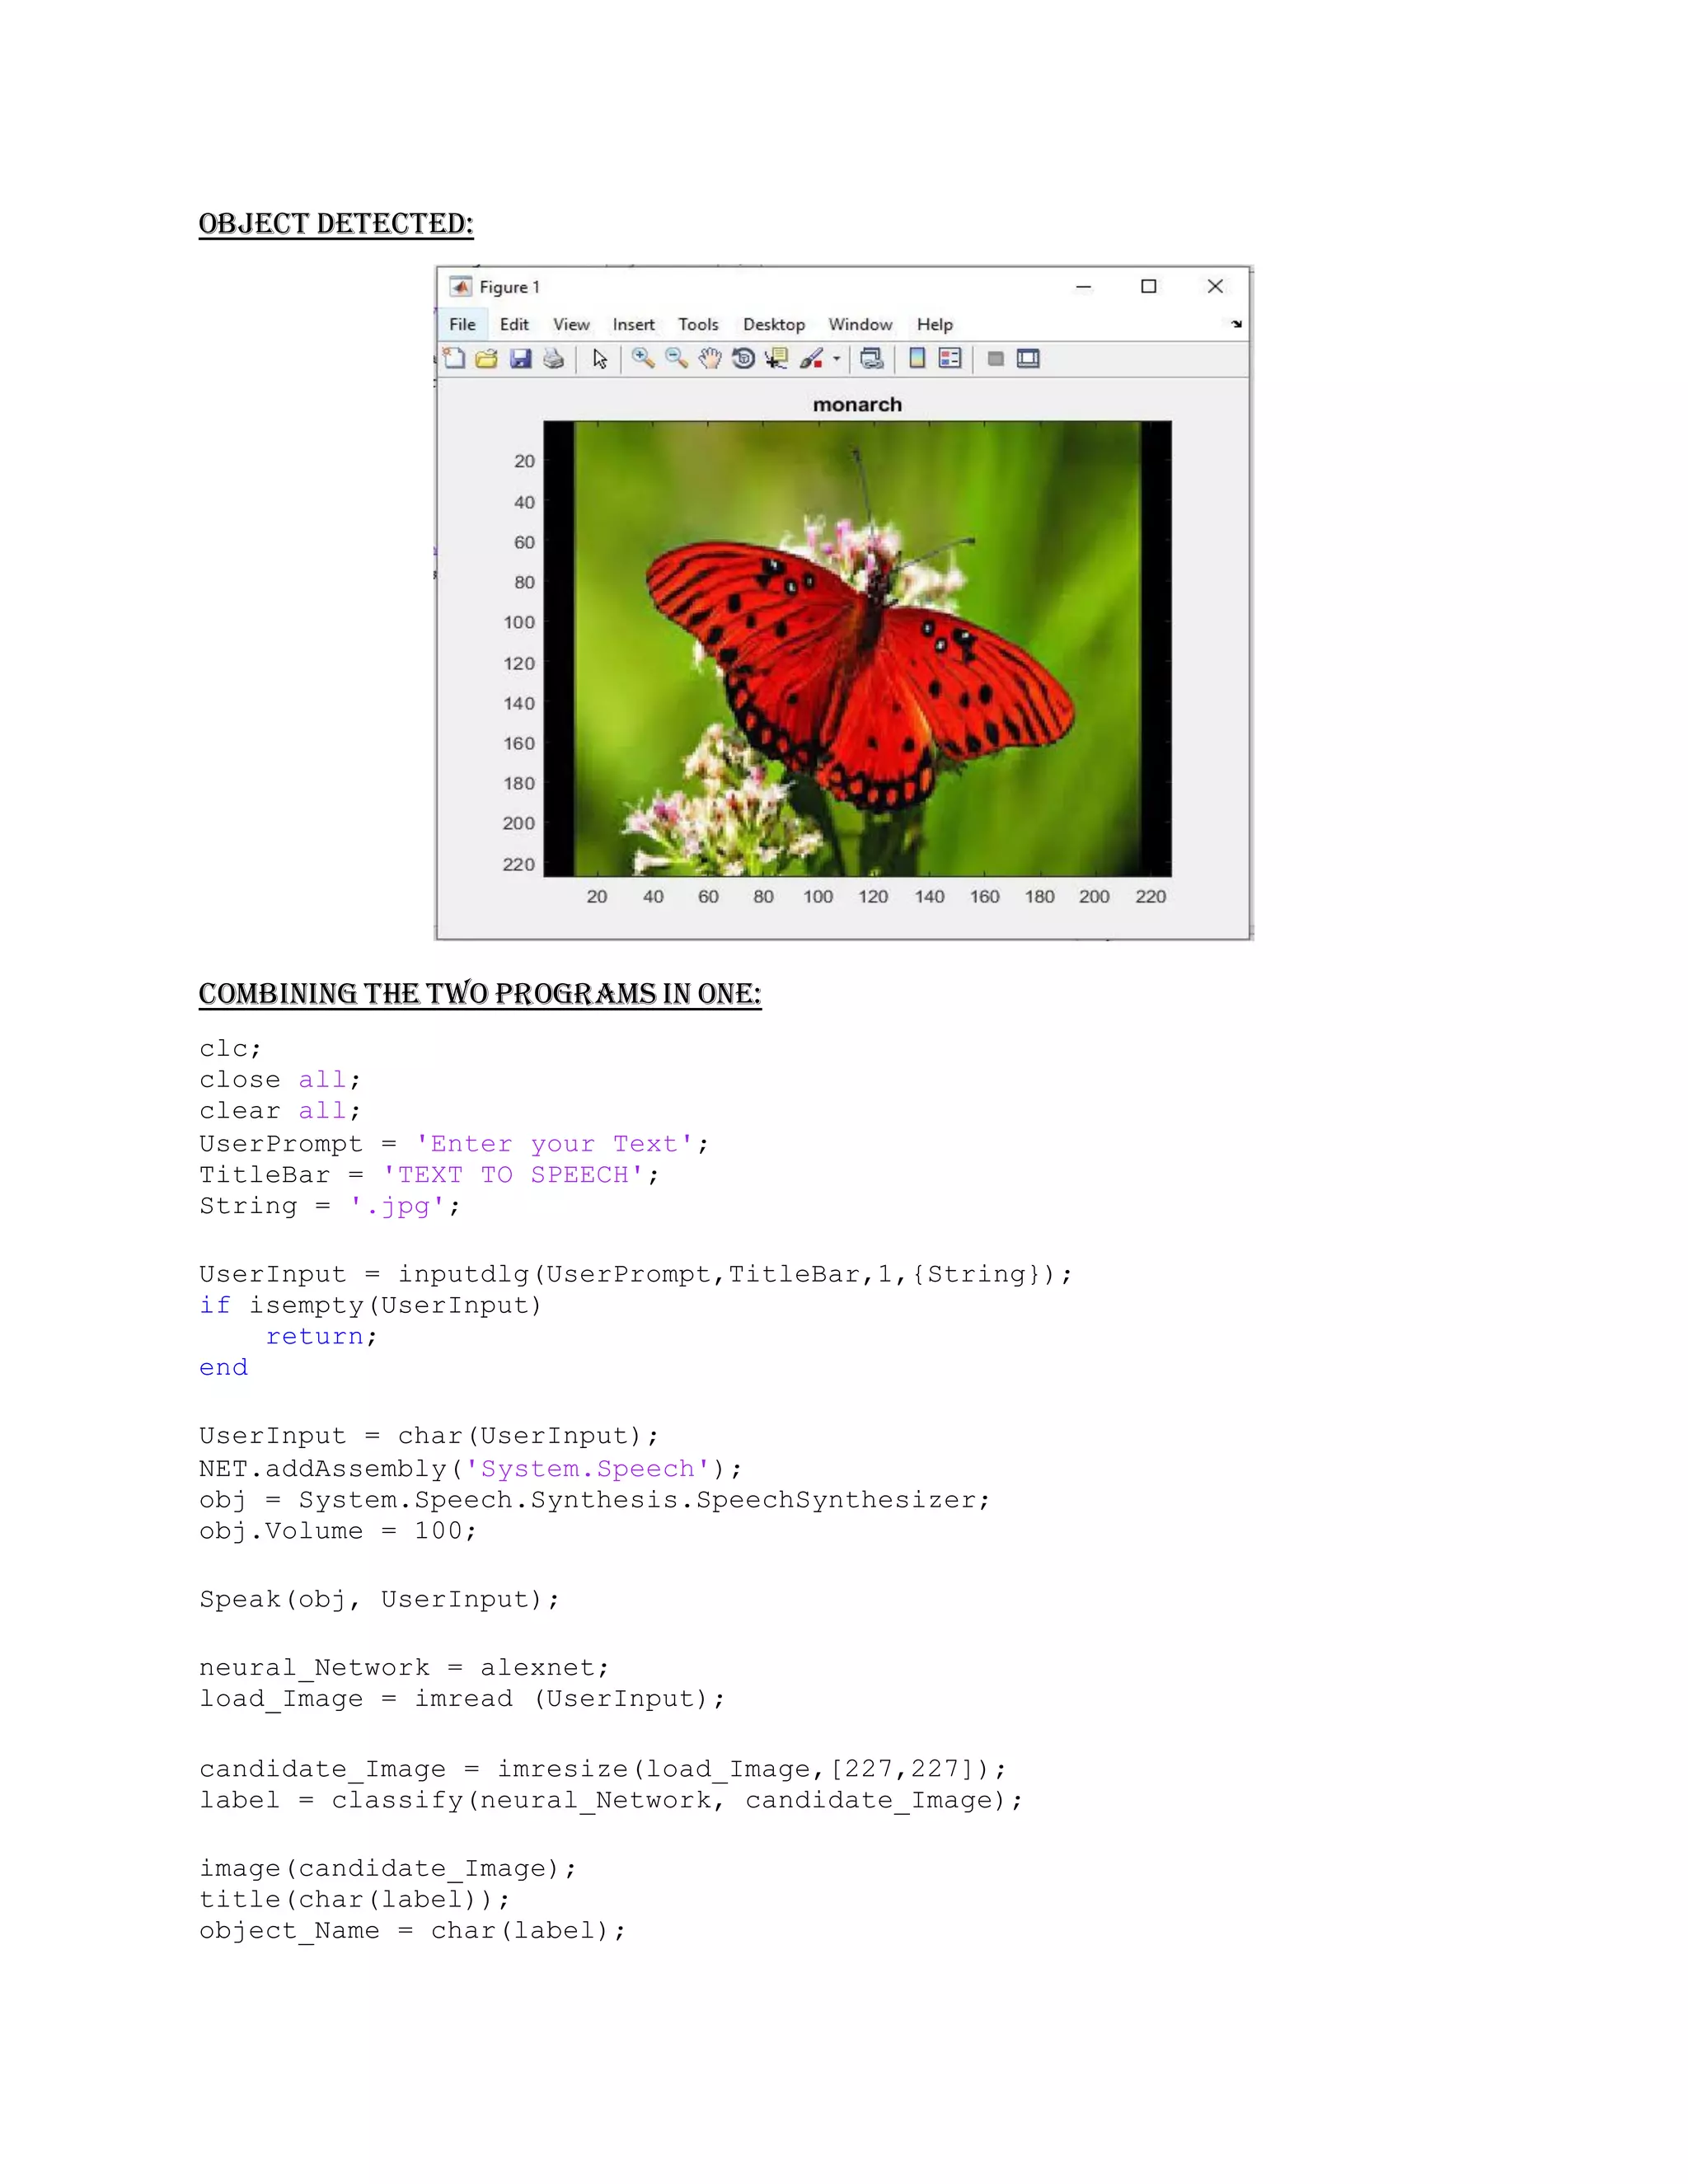Click the line 'Speak(obj, UserInput);'

[x=379, y=1599]
